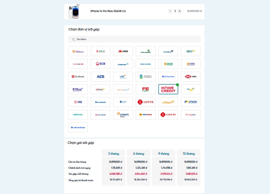Pick the BIDV bank option
270x194 pixels.
191,51
